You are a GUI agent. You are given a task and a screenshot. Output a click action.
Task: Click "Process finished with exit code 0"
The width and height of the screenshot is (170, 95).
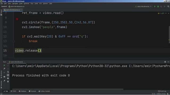[x=41, y=75]
